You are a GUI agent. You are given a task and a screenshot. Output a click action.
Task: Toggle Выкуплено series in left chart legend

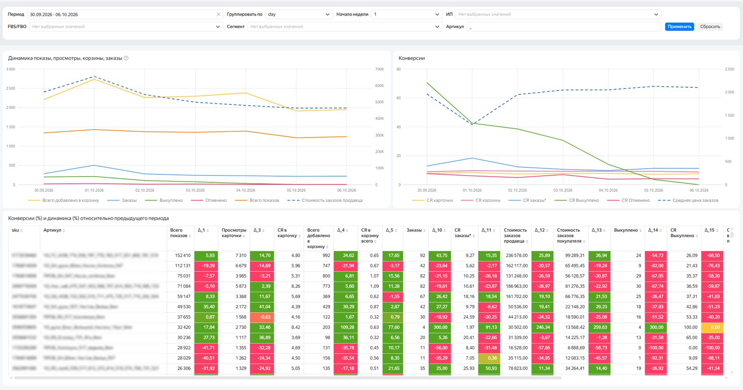tap(164, 201)
